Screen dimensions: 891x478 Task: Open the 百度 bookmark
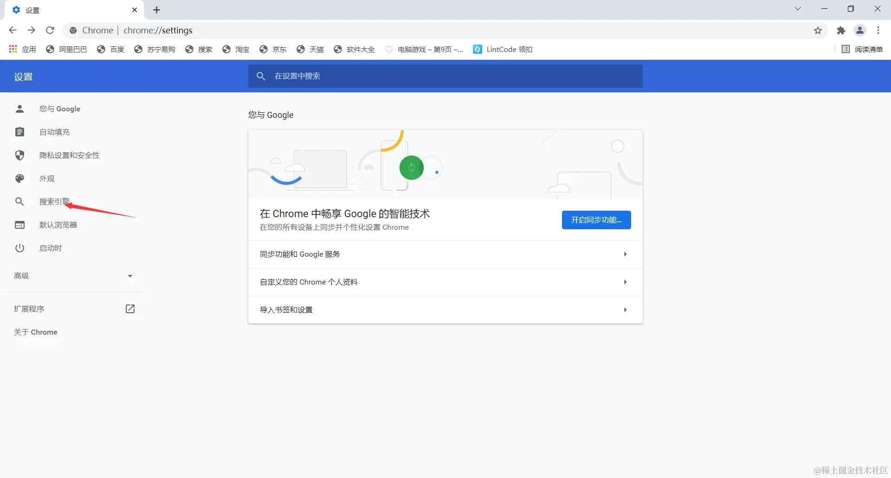[x=110, y=49]
